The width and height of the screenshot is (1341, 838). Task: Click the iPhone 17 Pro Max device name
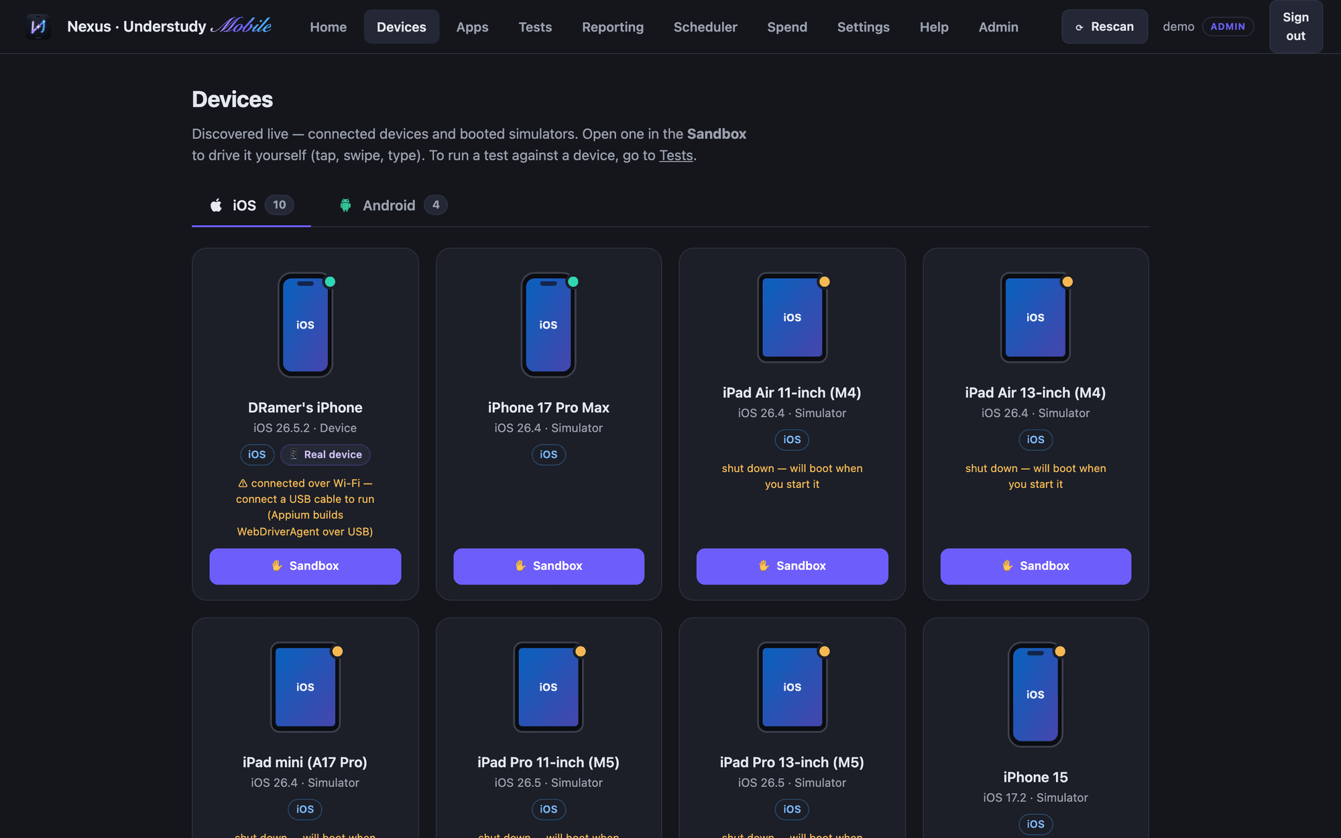click(548, 408)
